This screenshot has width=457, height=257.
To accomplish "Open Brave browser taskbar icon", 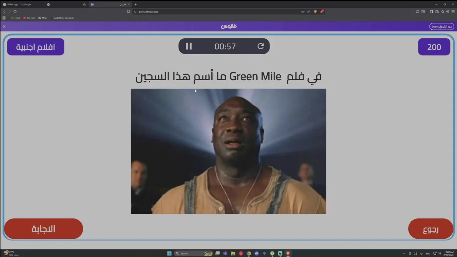I will 288,253.
